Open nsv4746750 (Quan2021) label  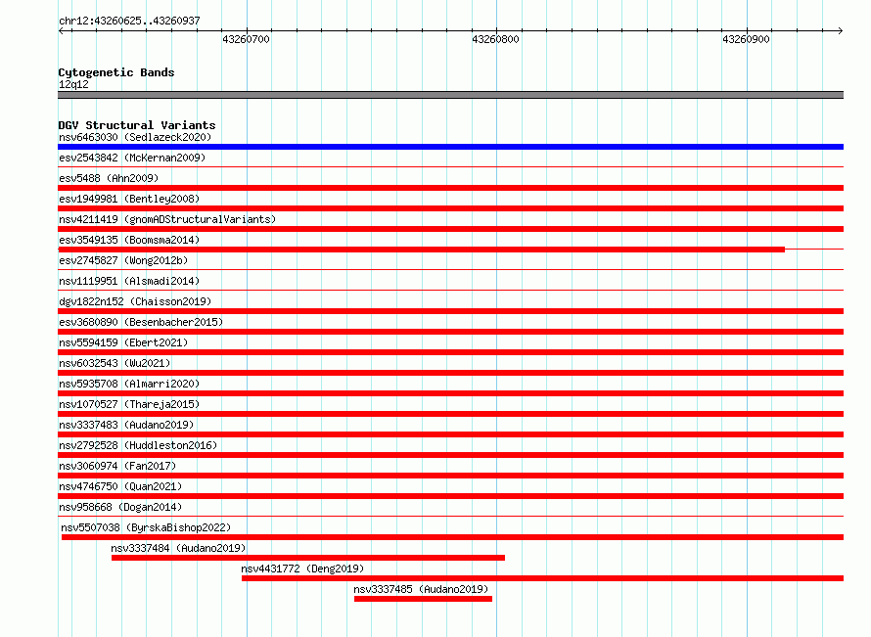pos(120,486)
